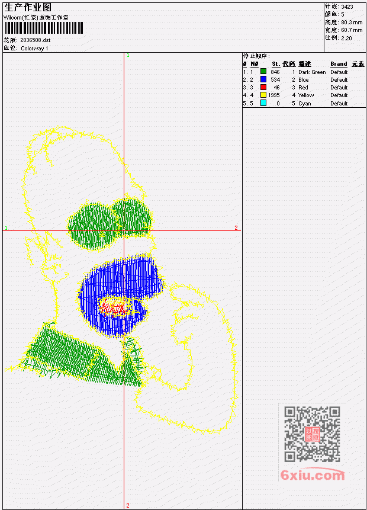Click the St. column header
The height and width of the screenshot is (510, 367).
[276, 64]
